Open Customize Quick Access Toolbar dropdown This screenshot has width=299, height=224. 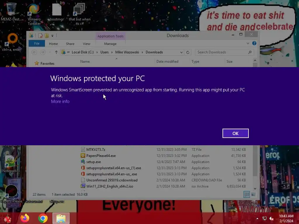[52, 36]
